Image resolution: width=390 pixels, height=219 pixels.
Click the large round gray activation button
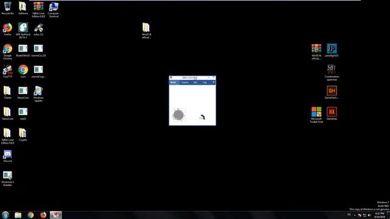tap(179, 115)
